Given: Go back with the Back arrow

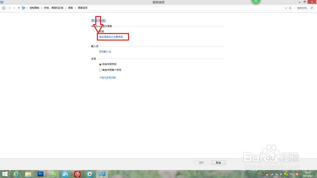Looking at the screenshot, I should point(4,8).
